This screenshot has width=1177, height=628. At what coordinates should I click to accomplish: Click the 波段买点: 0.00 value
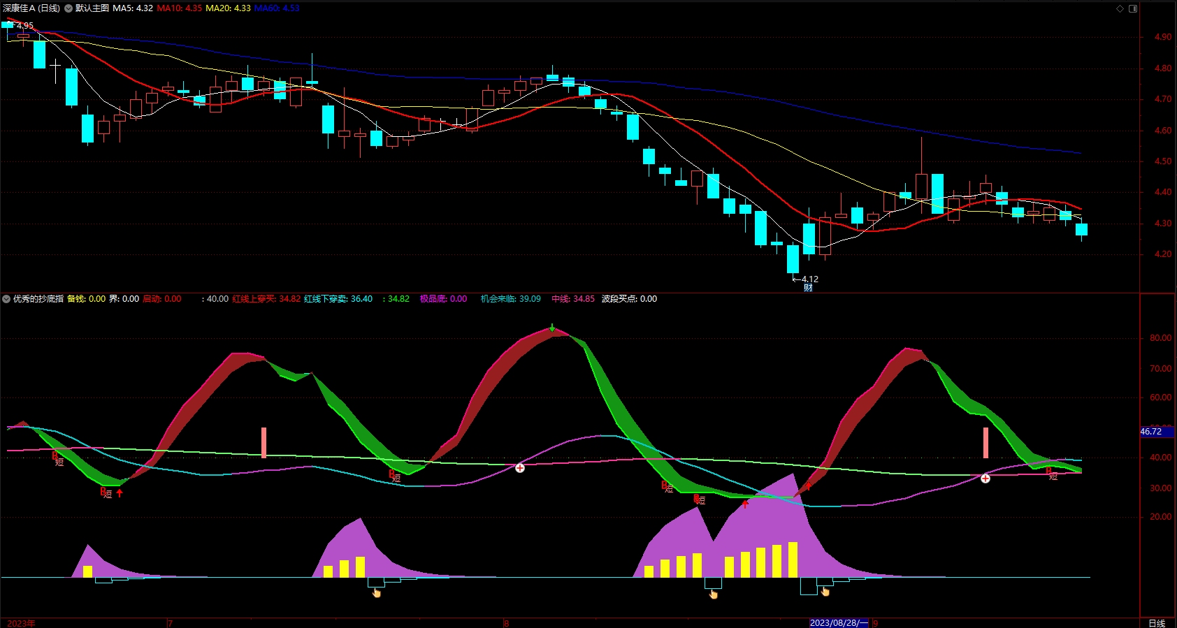click(629, 299)
